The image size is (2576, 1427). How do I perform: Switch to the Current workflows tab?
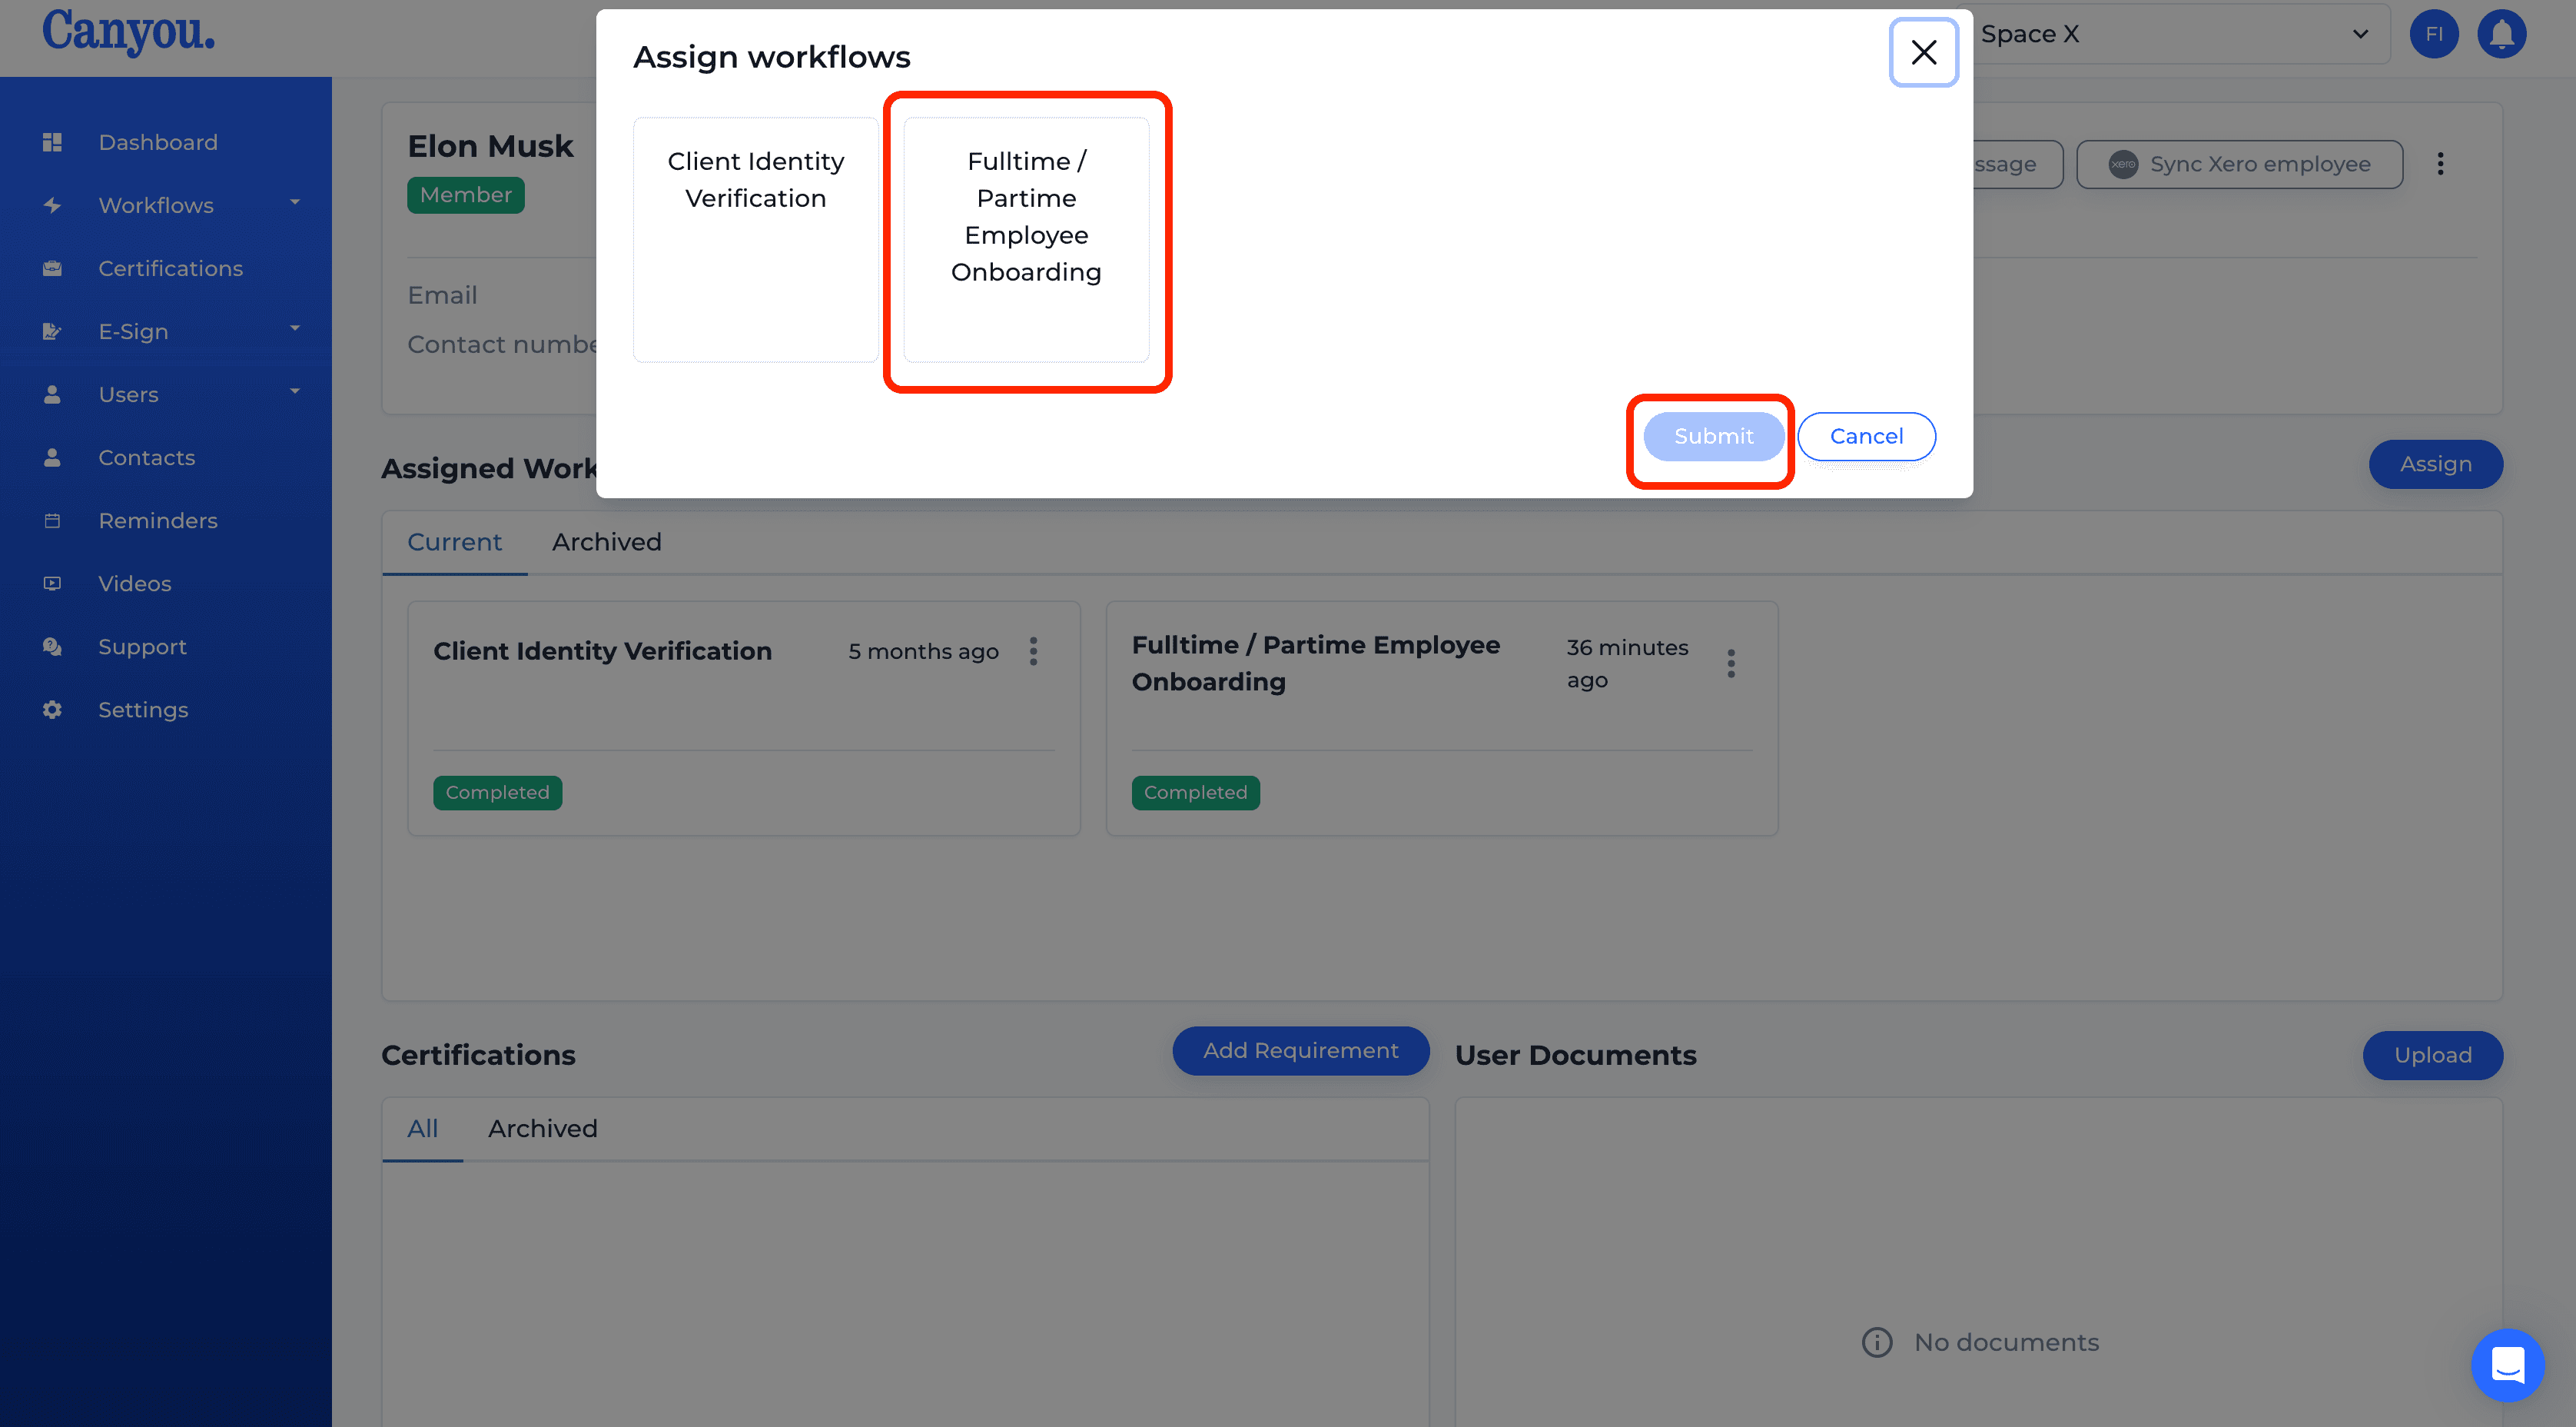click(453, 541)
